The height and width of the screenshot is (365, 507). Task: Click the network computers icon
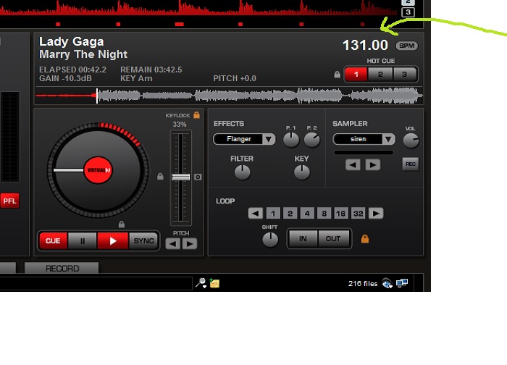coord(402,283)
